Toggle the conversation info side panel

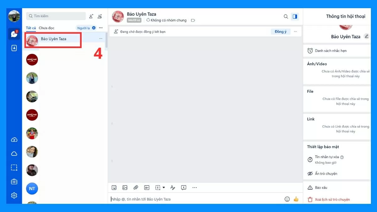point(295,17)
